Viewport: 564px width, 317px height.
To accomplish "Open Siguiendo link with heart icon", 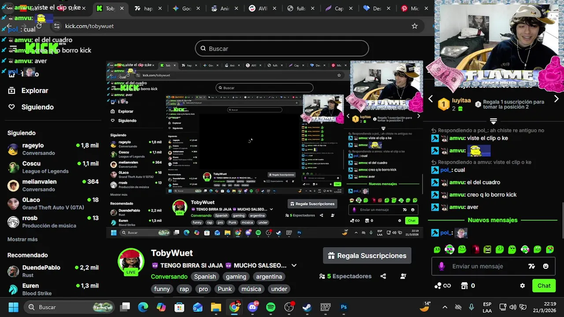I will click(x=31, y=107).
